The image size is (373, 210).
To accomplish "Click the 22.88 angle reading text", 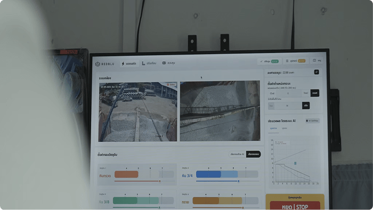I will [281, 72].
